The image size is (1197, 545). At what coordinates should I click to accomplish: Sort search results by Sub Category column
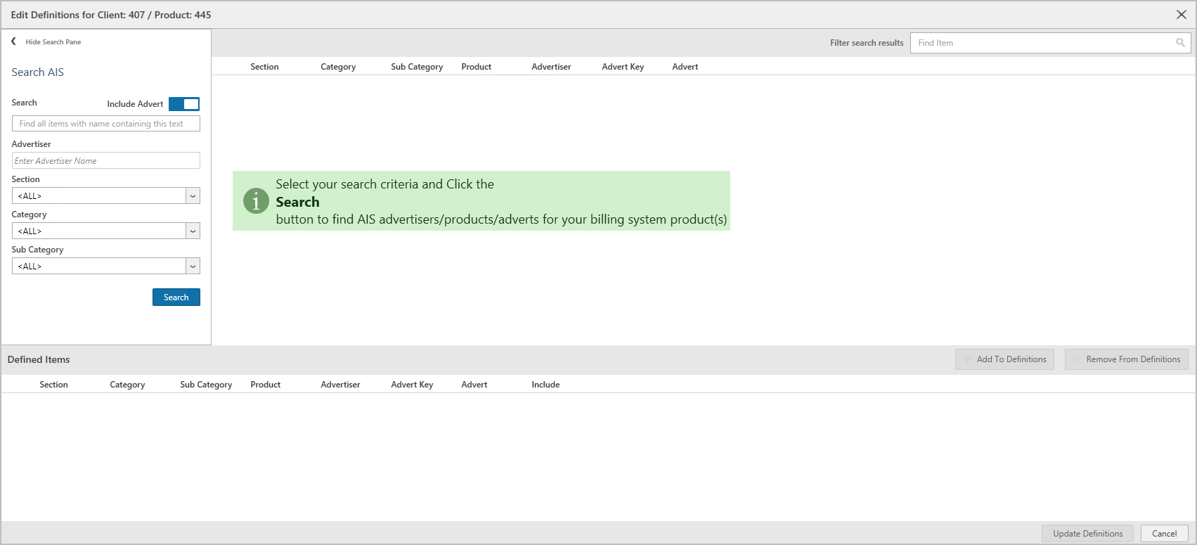point(417,67)
